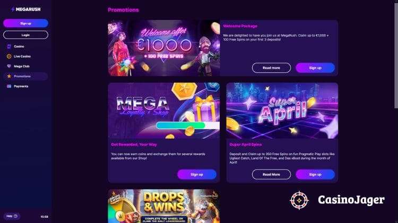Click the Mega Club diamond icon

point(9,66)
